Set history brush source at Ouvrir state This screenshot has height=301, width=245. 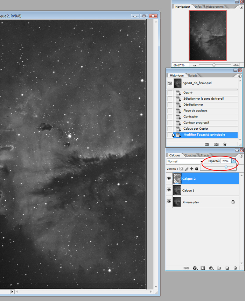[x=170, y=93]
